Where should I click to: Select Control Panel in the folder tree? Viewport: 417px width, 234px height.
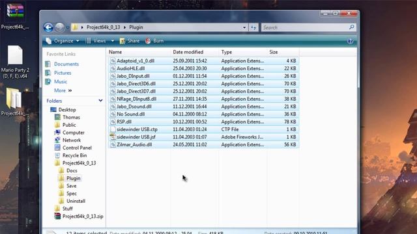click(77, 148)
